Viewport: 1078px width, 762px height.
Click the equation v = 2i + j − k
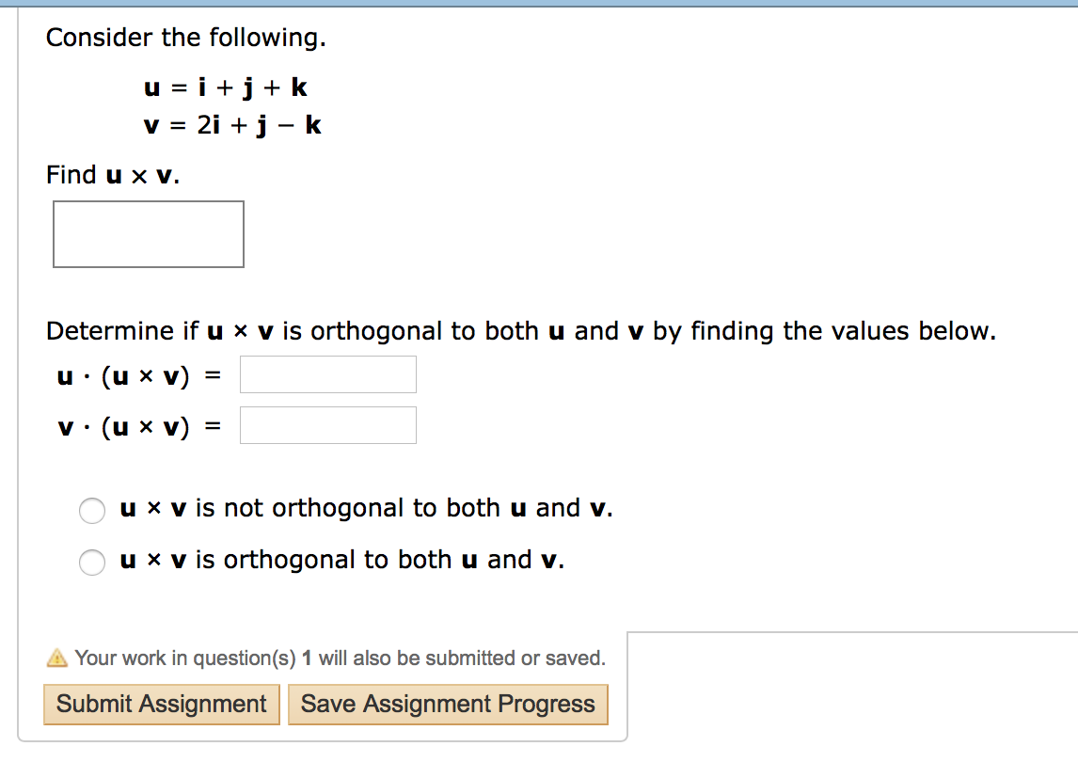[x=232, y=125]
